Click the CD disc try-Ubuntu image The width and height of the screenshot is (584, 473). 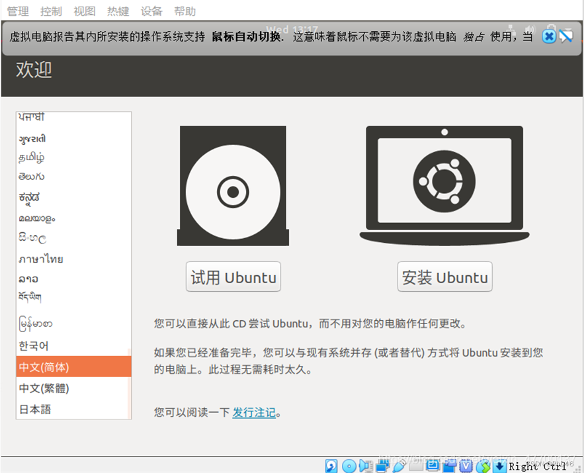233,185
